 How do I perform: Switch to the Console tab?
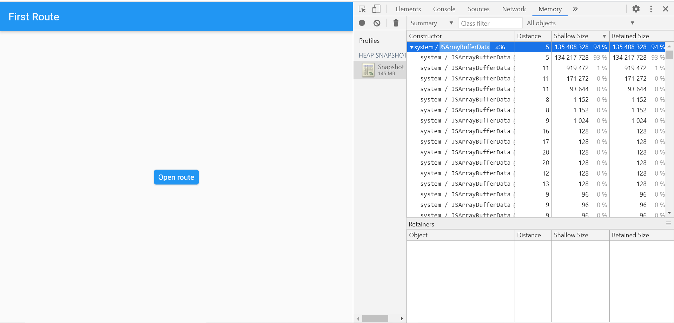click(444, 9)
